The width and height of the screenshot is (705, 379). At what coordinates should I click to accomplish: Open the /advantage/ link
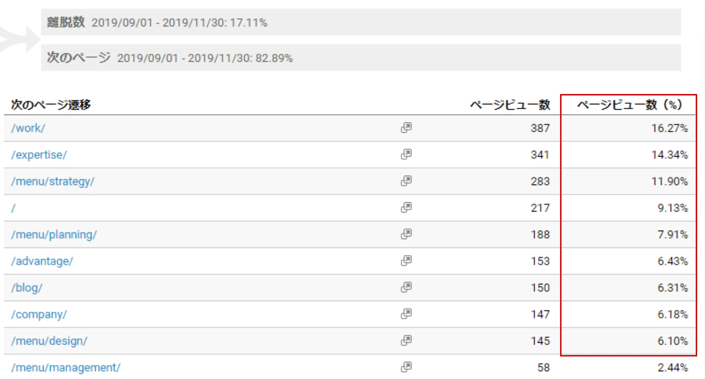point(42,261)
